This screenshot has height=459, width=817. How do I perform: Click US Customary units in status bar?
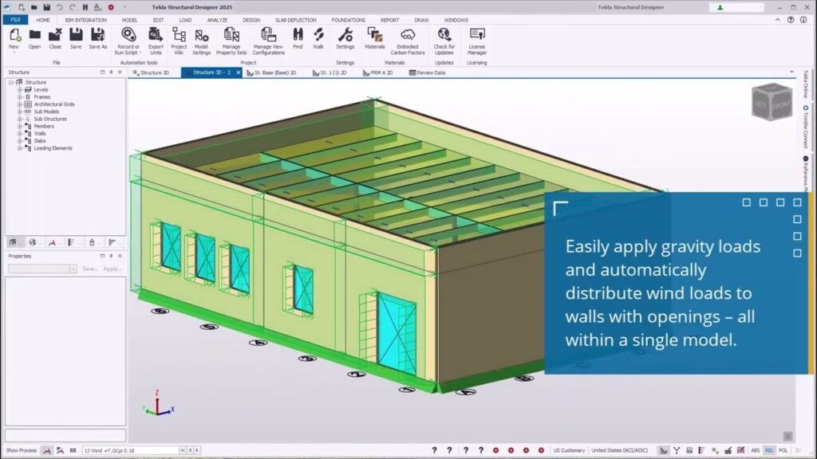[x=569, y=450]
